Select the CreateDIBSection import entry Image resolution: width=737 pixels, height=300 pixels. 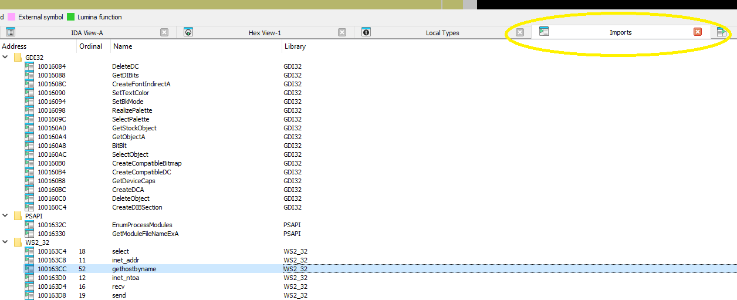click(137, 207)
